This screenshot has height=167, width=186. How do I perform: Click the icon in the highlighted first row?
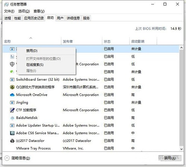12,49
